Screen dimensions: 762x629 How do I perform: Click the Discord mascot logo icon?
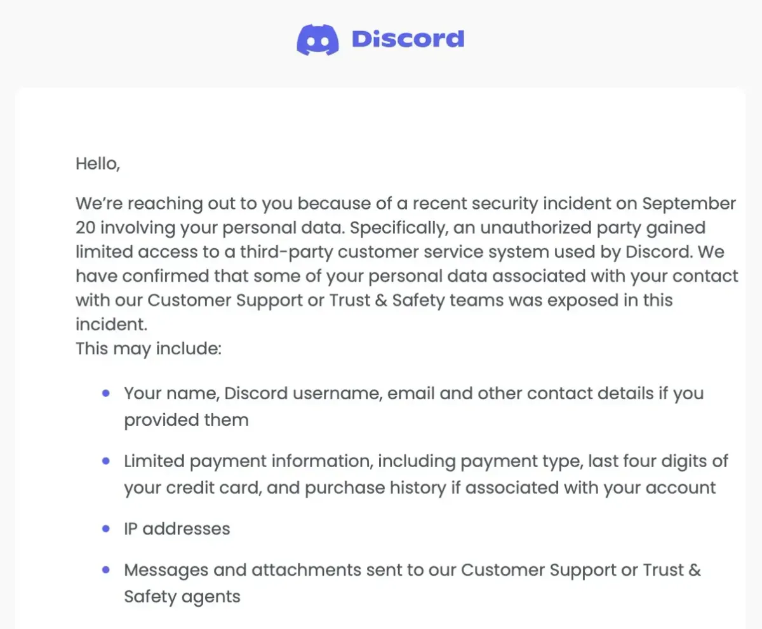[x=317, y=39]
